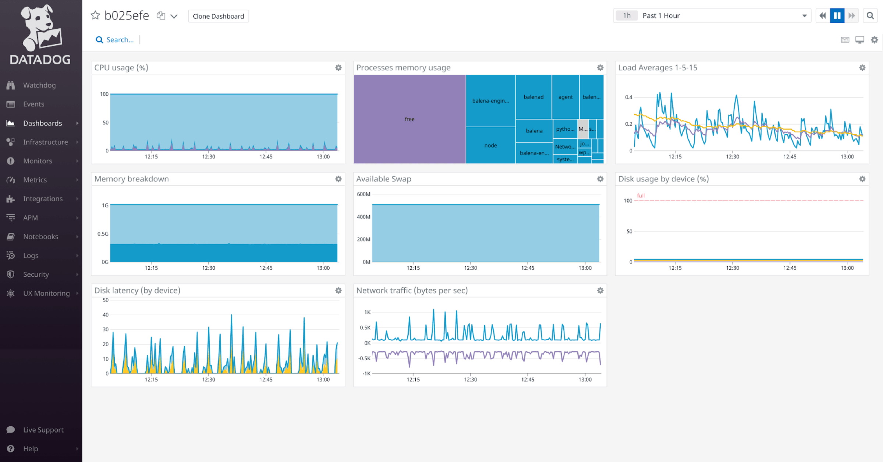
Task: Open dashboard settings gear in toolbar
Action: click(875, 40)
